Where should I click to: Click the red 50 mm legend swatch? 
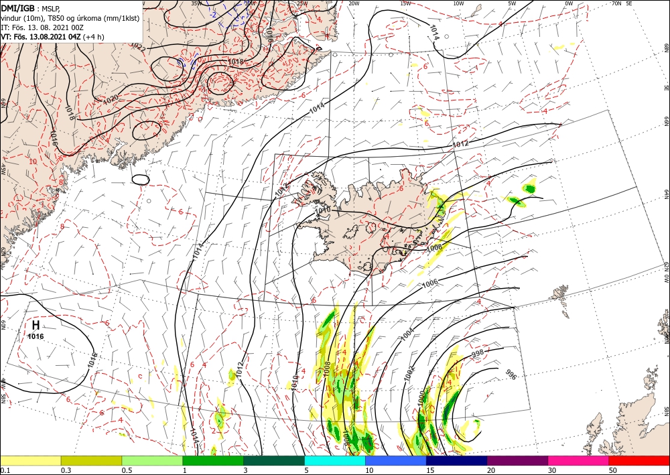(639, 460)
